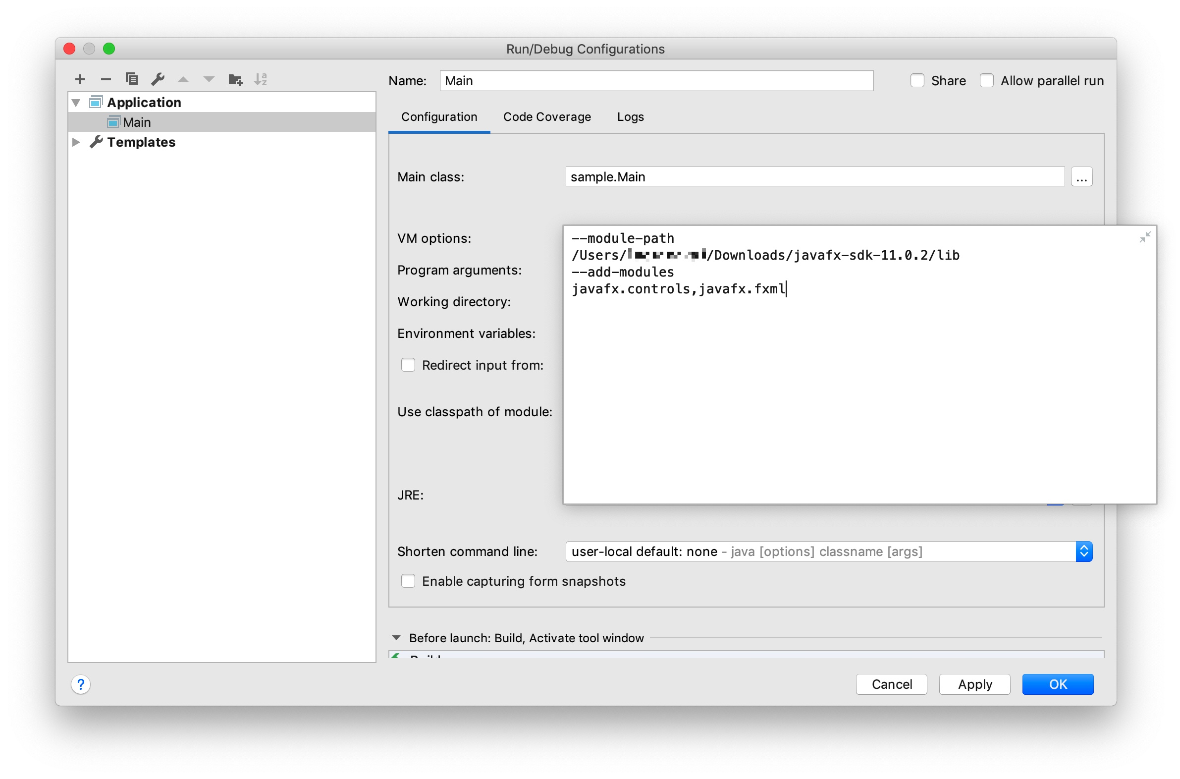This screenshot has height=779, width=1180.
Task: Enable capturing form snapshots
Action: coord(408,581)
